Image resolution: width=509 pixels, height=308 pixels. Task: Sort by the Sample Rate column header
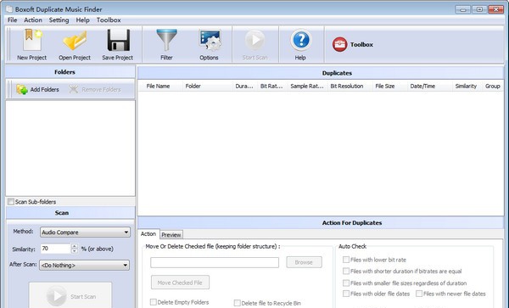pos(307,86)
